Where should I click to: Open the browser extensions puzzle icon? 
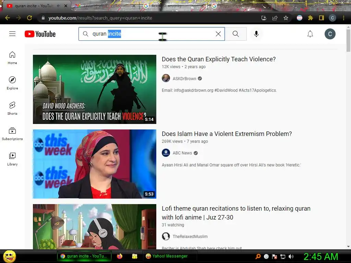[x=310, y=18]
